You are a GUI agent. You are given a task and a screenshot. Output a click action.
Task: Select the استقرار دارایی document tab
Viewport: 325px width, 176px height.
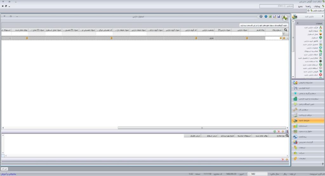pyautogui.click(x=316, y=10)
